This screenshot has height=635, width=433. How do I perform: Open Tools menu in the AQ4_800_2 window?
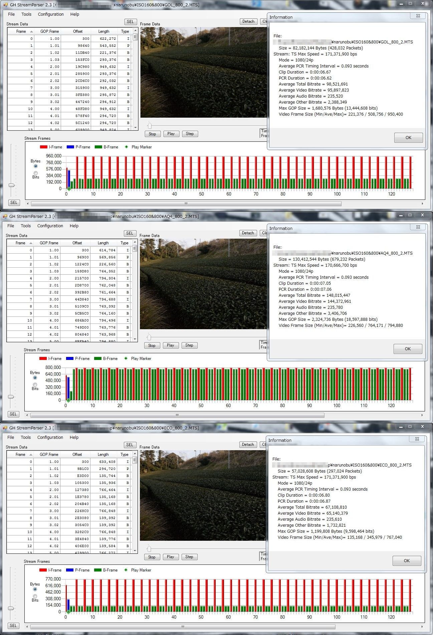point(26,226)
